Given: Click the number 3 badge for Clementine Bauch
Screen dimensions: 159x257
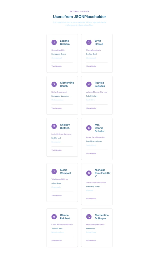Looking at the screenshot, I should point(54,84).
